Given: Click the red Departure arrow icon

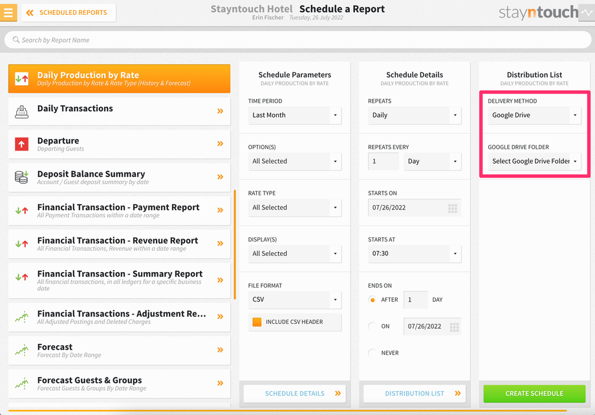Looking at the screenshot, I should coord(21,144).
